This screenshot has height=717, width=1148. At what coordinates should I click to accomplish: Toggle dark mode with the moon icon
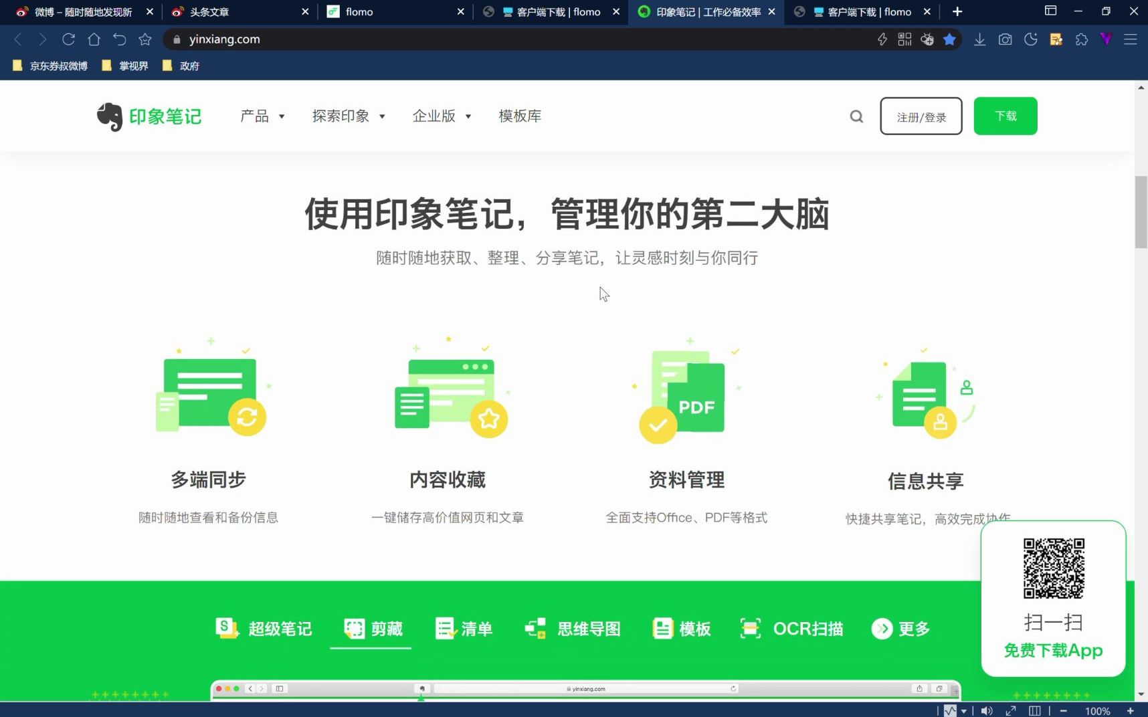pos(1030,39)
